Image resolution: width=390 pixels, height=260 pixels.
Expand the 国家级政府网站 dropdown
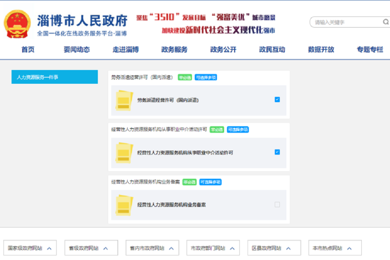(30, 248)
